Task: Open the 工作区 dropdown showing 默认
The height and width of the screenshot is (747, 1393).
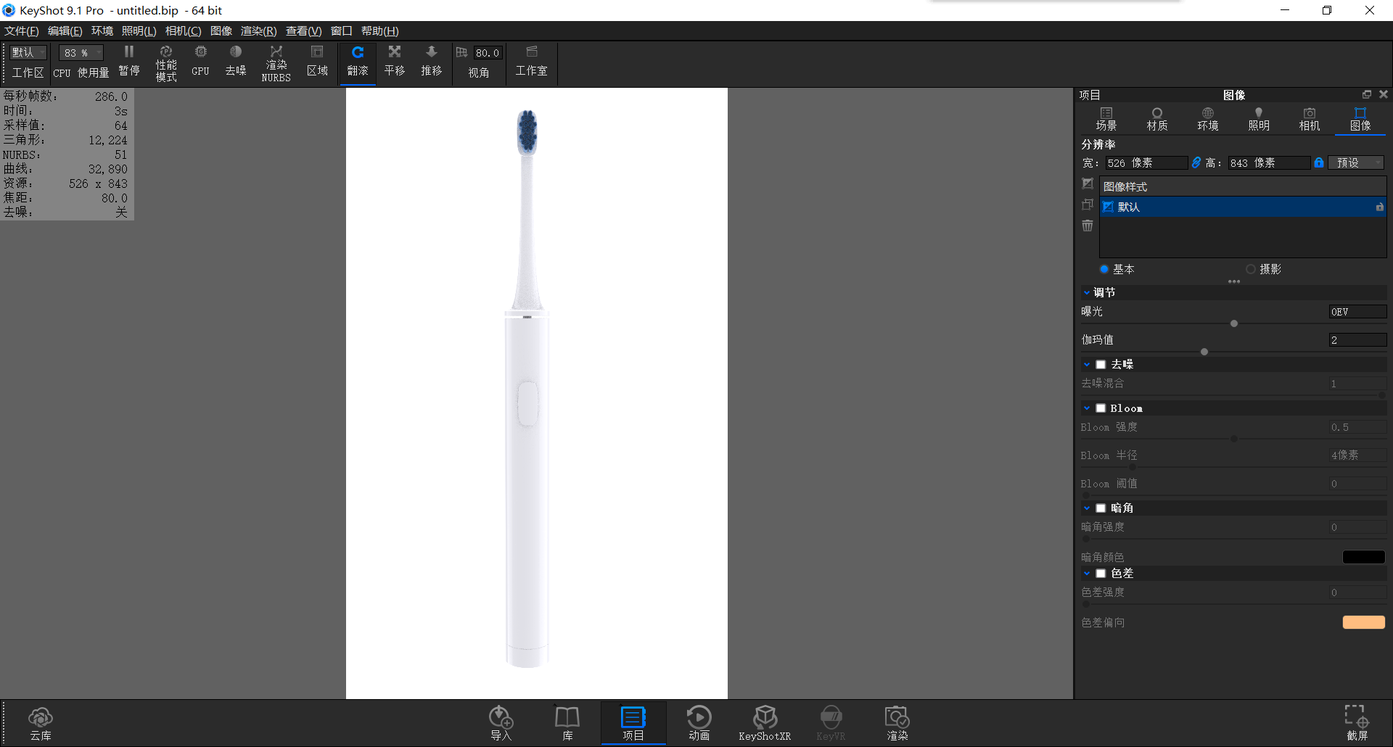Action: tap(27, 52)
